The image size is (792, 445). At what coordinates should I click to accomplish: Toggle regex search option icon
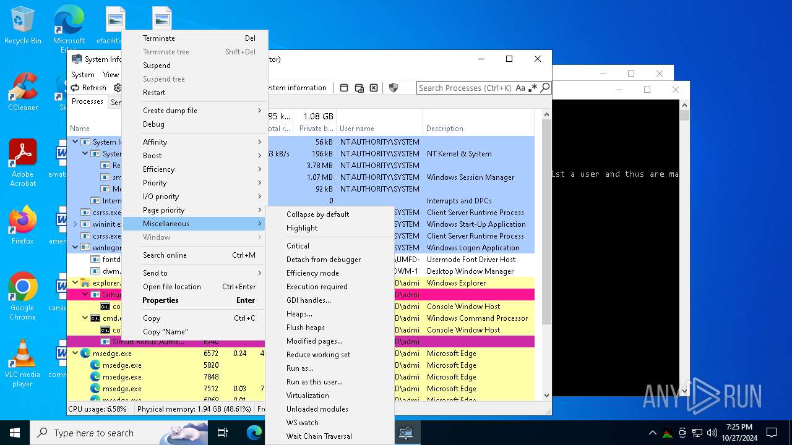(533, 88)
